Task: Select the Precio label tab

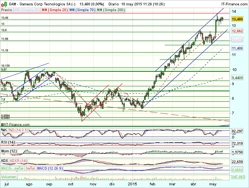Action: [x=7, y=10]
